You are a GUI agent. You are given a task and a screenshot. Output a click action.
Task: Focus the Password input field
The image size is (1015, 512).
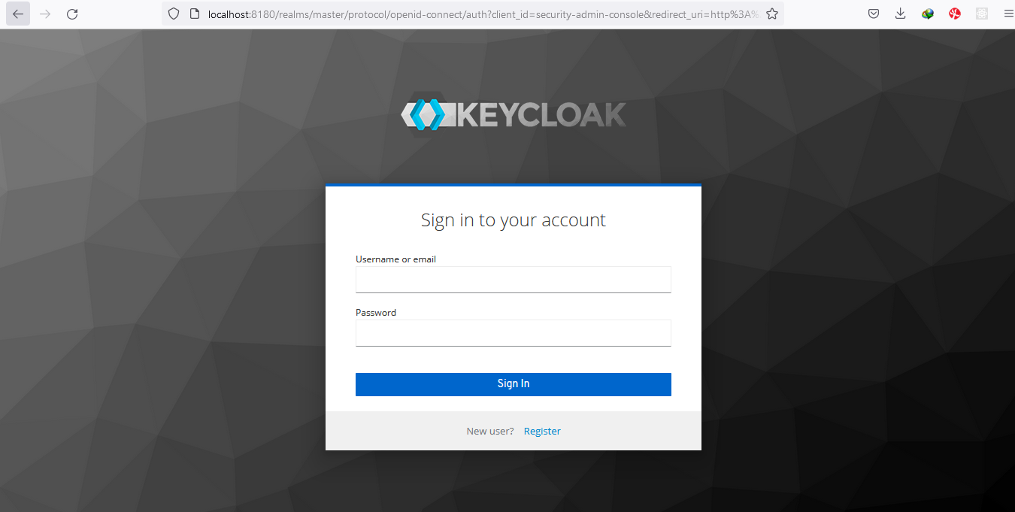click(x=514, y=333)
